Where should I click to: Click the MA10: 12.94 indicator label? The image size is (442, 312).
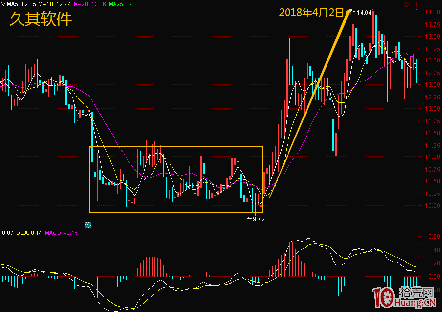pyautogui.click(x=55, y=4)
